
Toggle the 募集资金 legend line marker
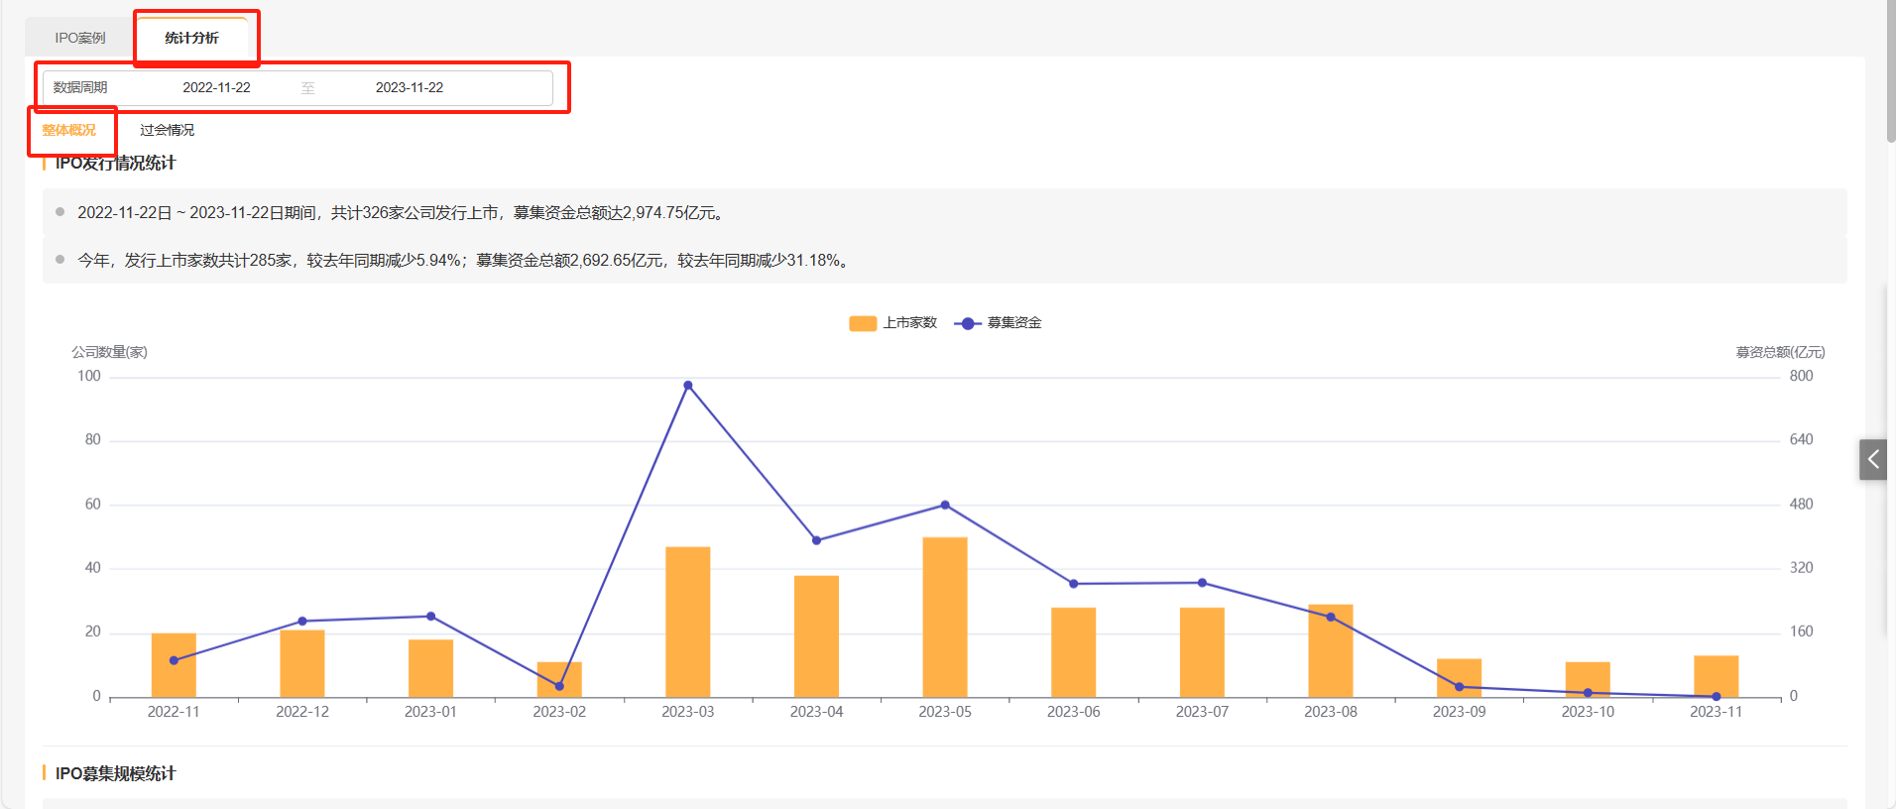[967, 323]
